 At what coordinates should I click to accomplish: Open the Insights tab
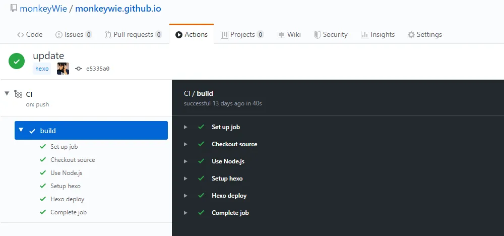click(x=377, y=34)
